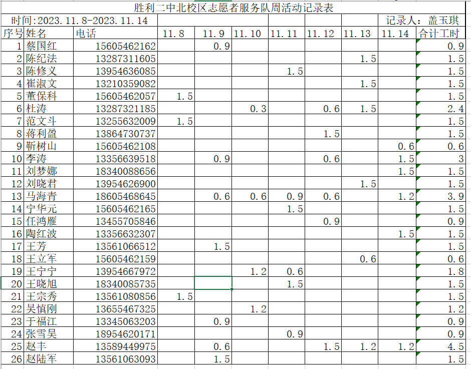The height and width of the screenshot is (369, 471).
Task: Click the name cell 赵陆军
Action: coord(49,358)
